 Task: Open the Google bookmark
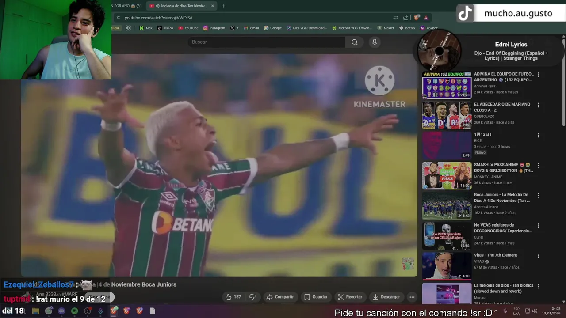(273, 28)
